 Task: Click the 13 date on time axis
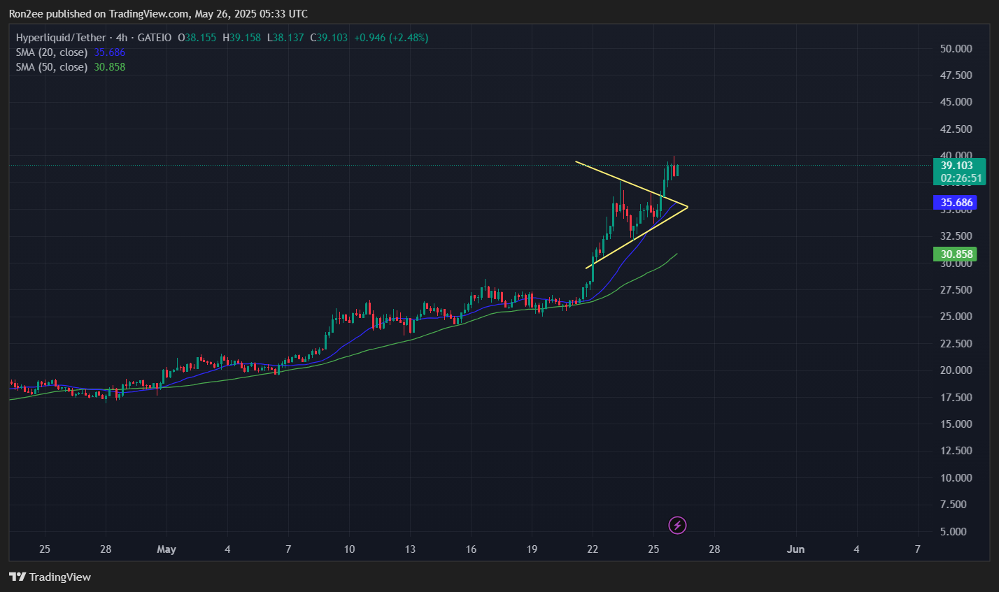(x=410, y=549)
